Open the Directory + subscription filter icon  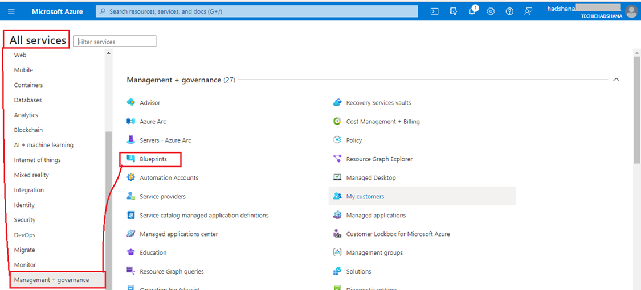(x=454, y=11)
